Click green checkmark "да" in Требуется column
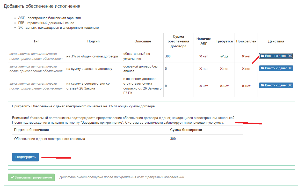The height and width of the screenshot is (186, 298). click(222, 56)
